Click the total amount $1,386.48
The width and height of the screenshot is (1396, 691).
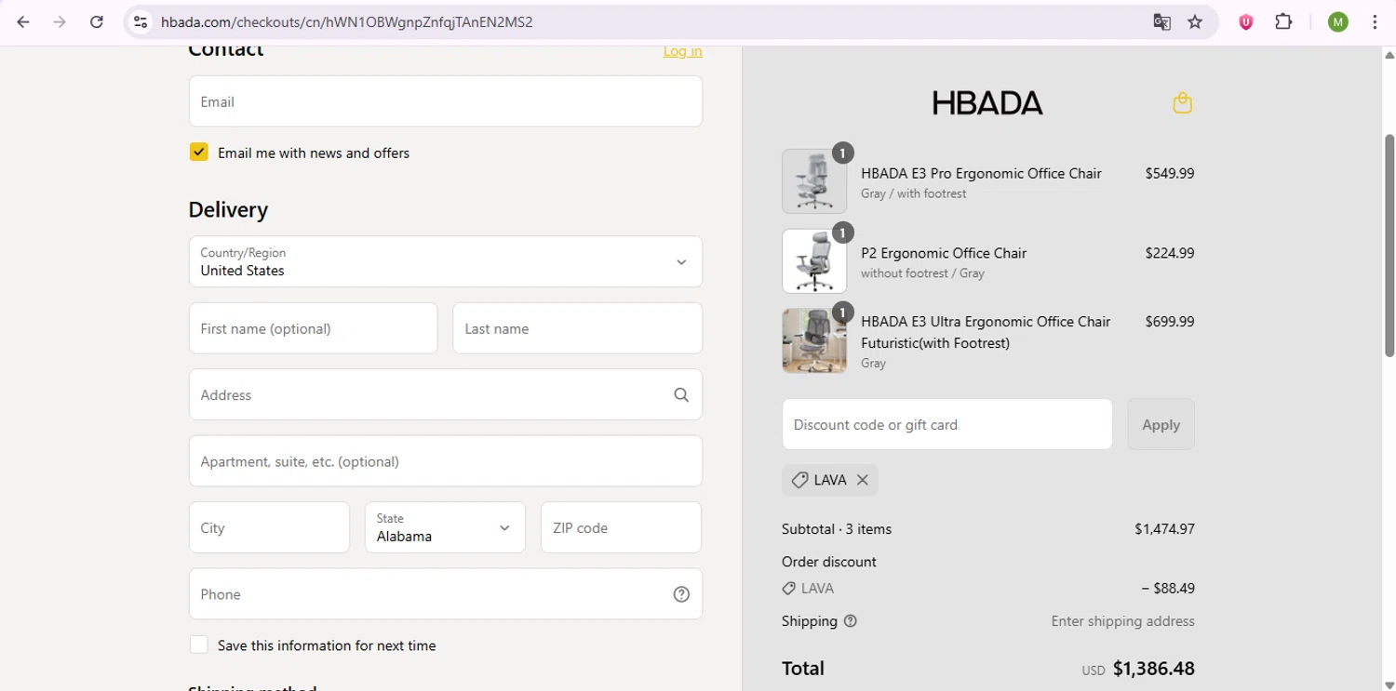coord(1154,669)
